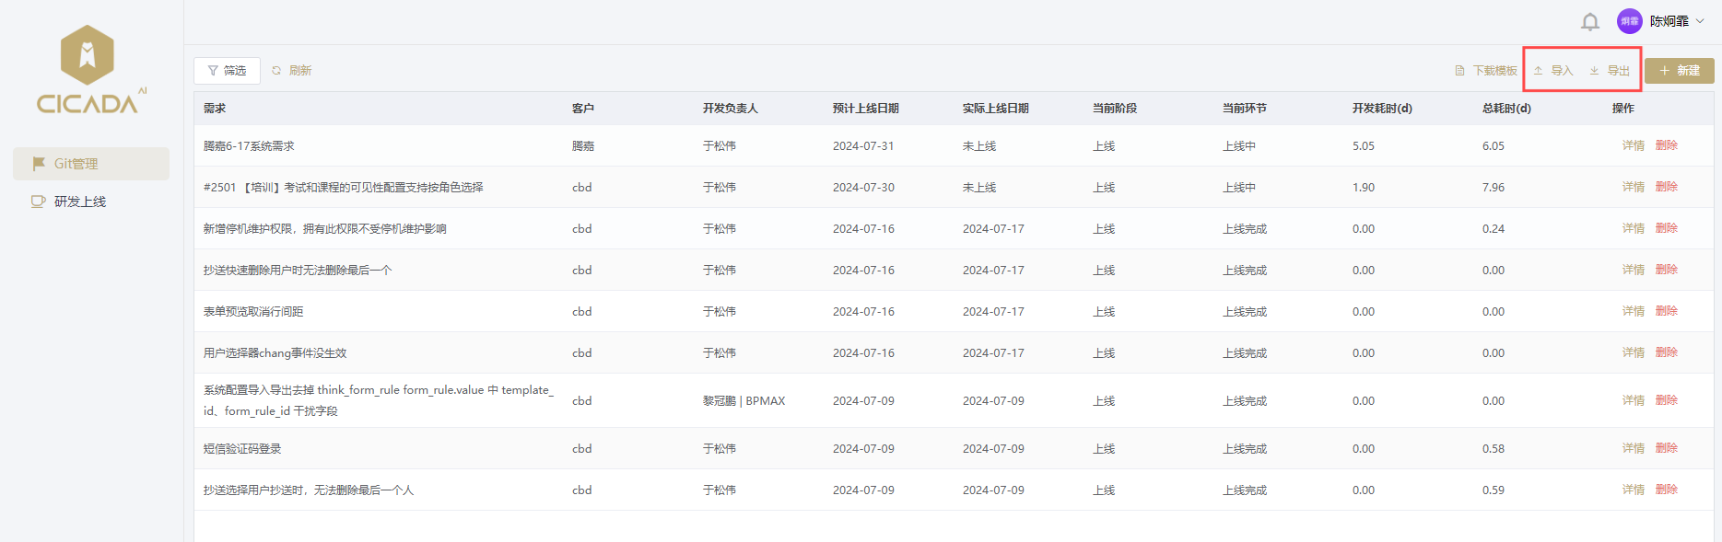Screen dimensions: 1722x542
Task: Click the 预计上线日期 column header
Action: tap(865, 109)
